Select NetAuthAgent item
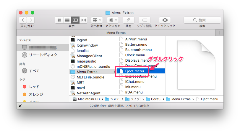 point(93,93)
